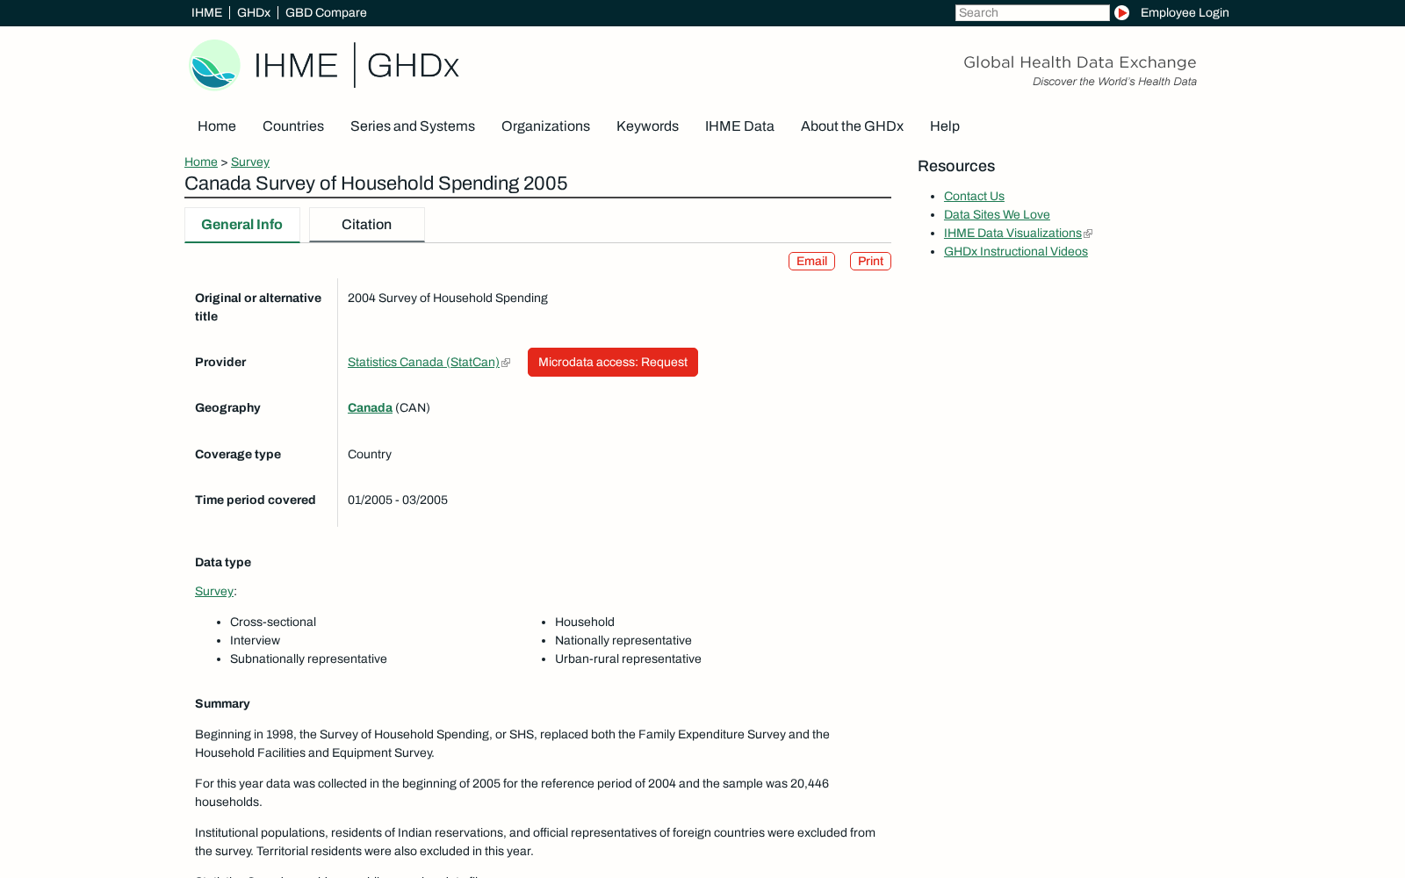Click the Survey breadcrumb link
The height and width of the screenshot is (878, 1405).
point(250,162)
